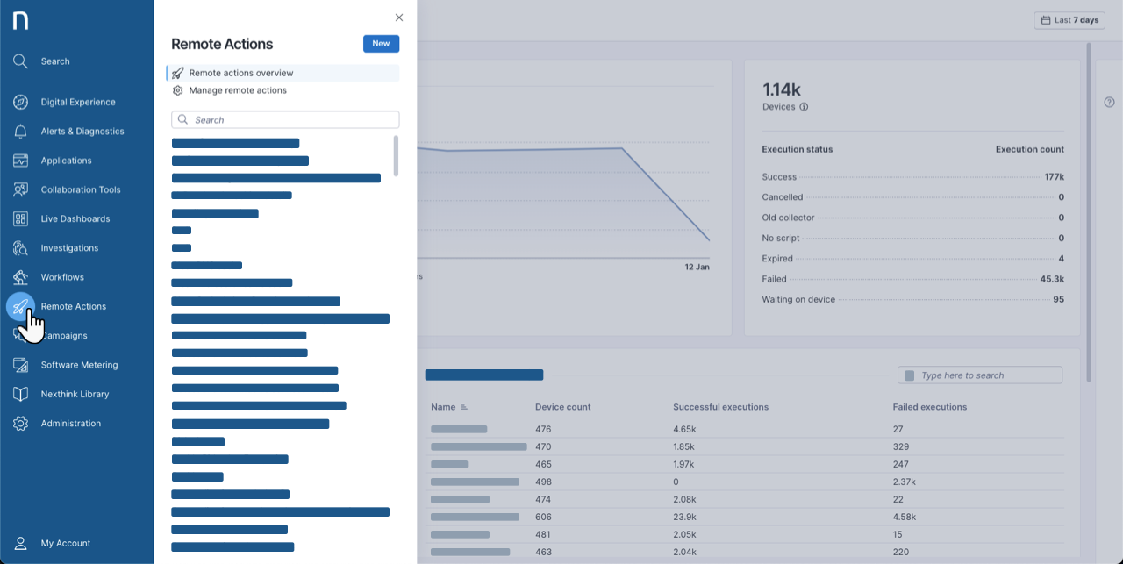Select Manage remote actions menu item

(x=238, y=90)
